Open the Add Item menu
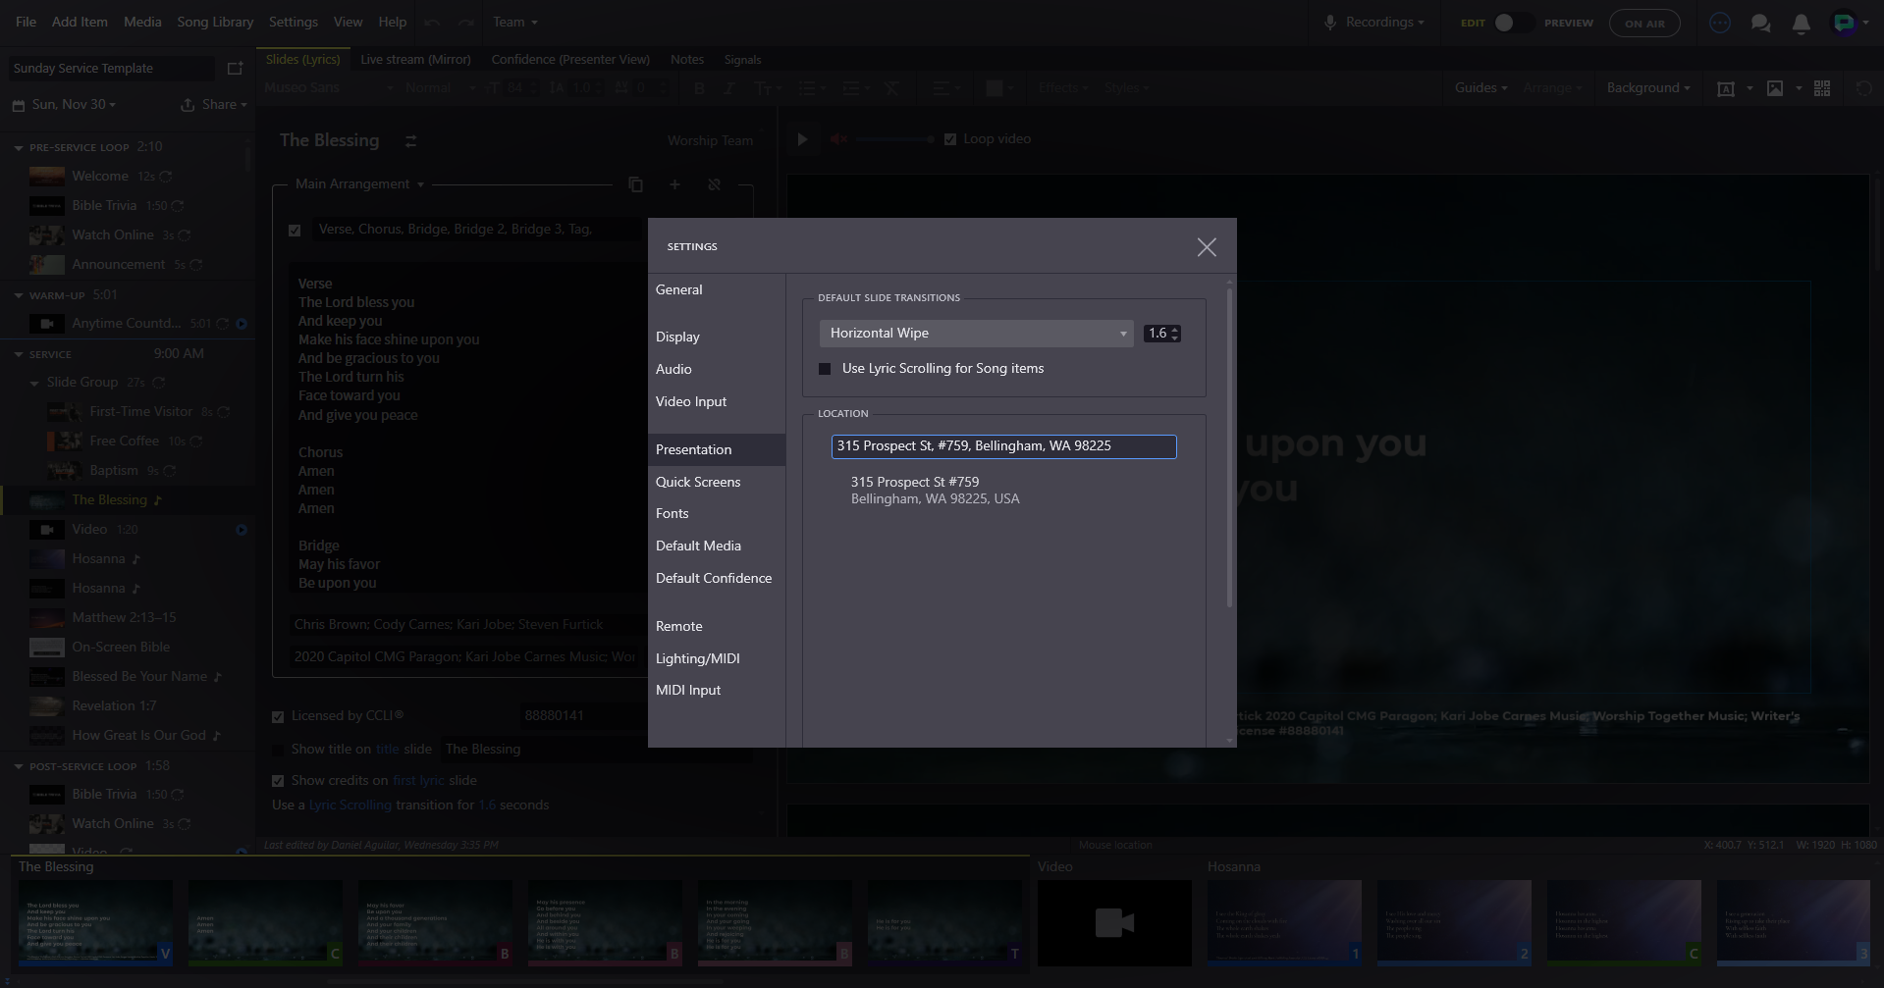 click(78, 23)
